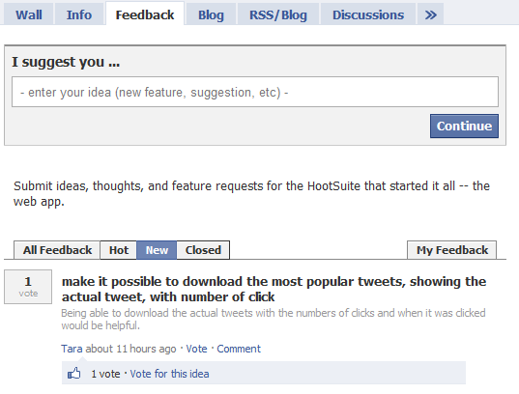Go to the RSS/Blog tab
Screen dimensions: 519x394
click(278, 14)
